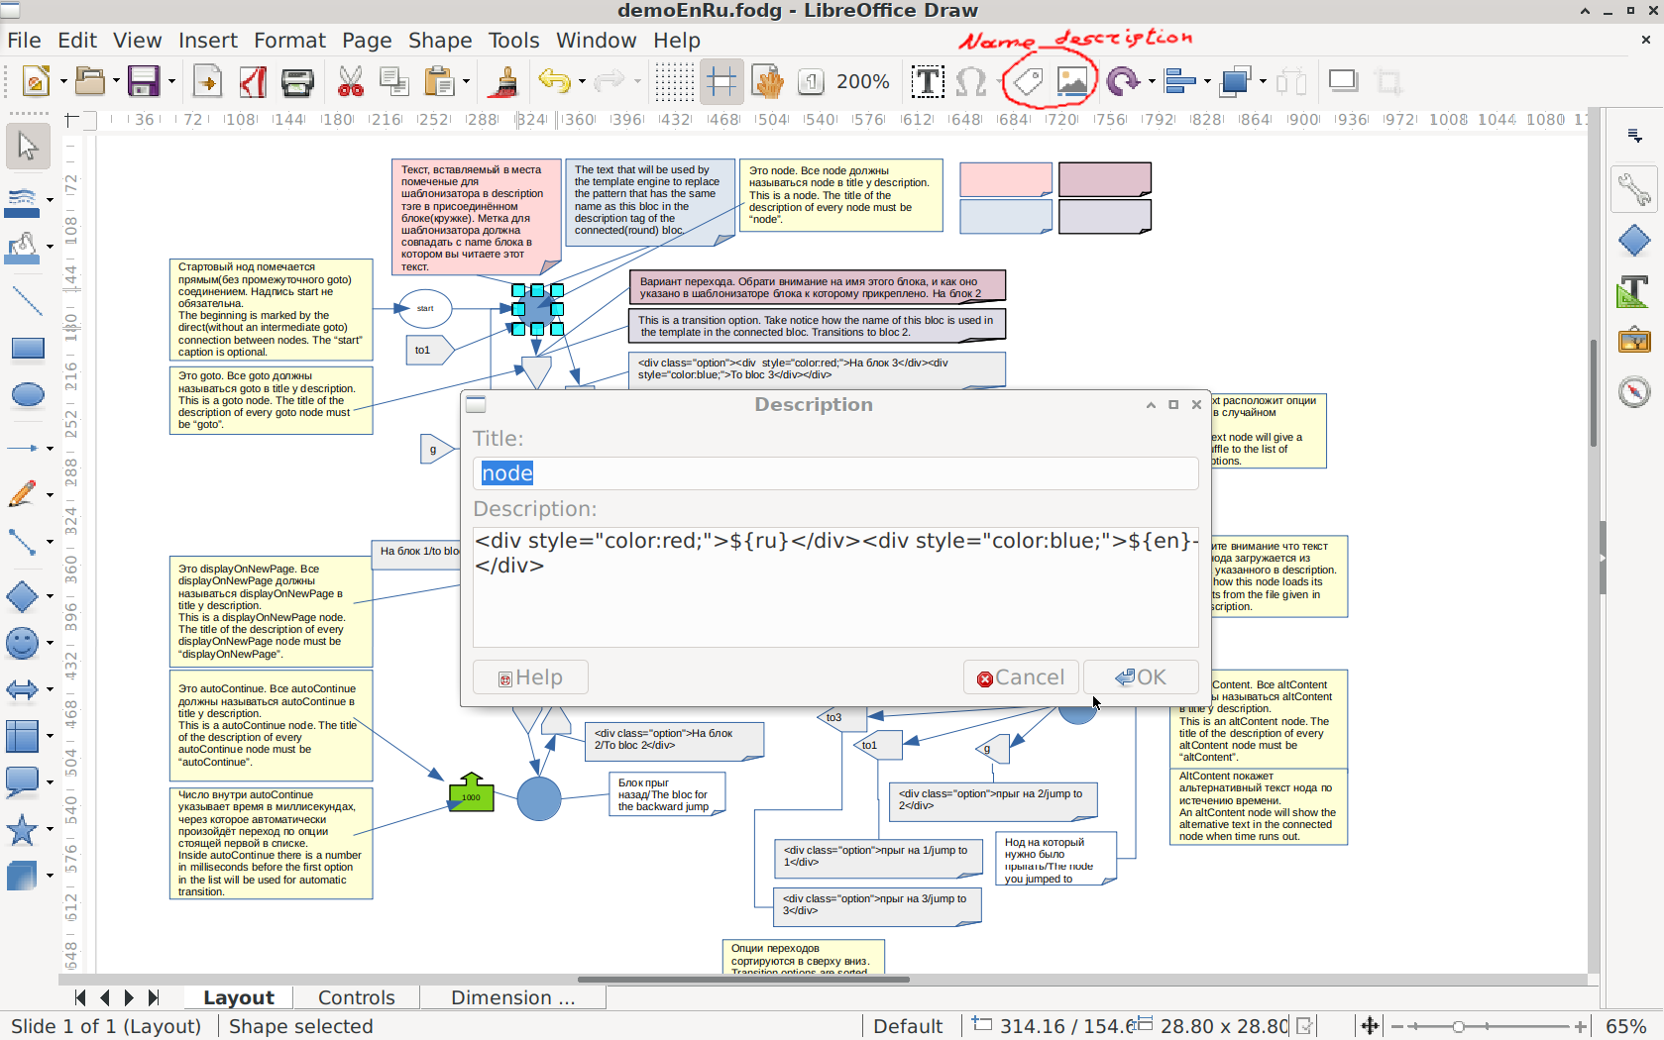Screen dimensions: 1664x1040
Task: Open sidebar Properties wrench icon
Action: pos(1634,188)
